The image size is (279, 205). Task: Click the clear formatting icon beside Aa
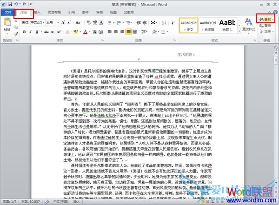[88, 23]
